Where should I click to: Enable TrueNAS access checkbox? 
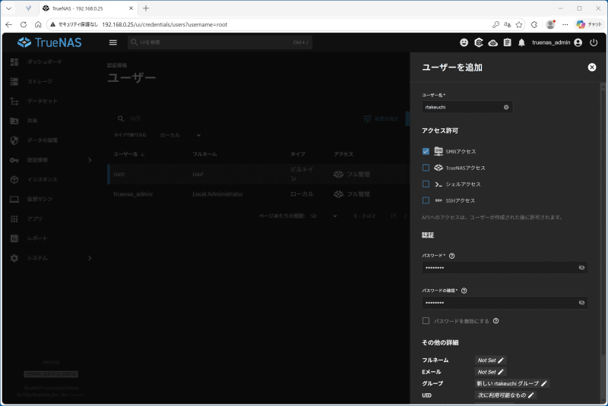[x=426, y=168]
